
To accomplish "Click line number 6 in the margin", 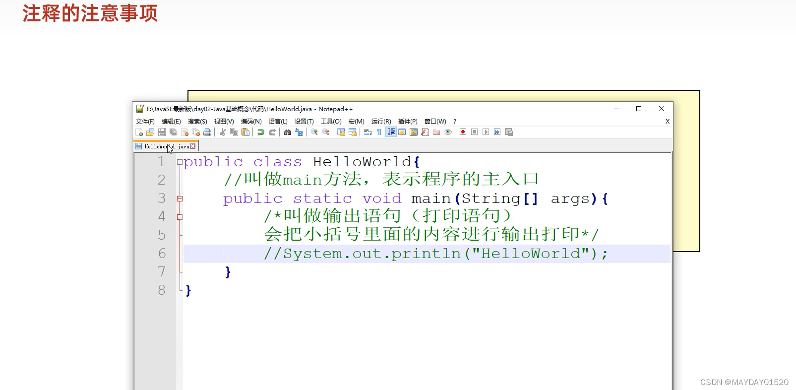I will [162, 254].
